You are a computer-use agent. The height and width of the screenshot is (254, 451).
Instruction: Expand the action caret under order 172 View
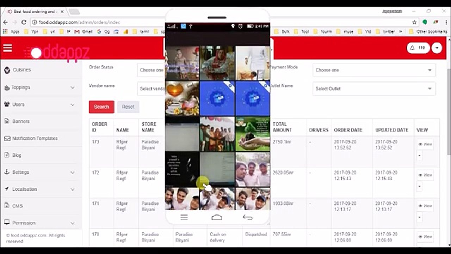coord(419,186)
